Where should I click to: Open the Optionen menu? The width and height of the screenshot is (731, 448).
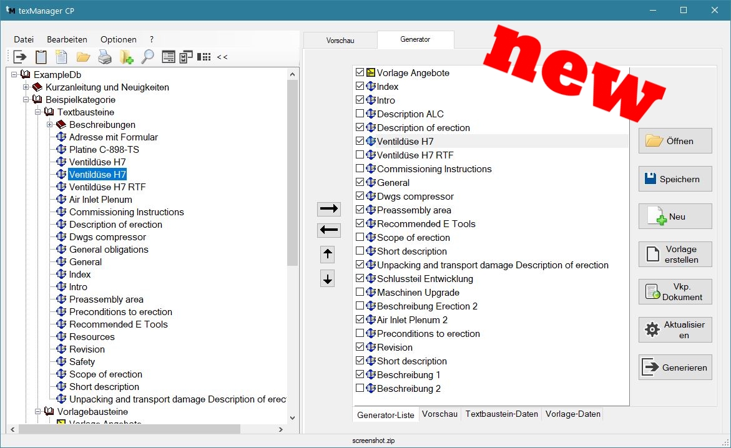click(118, 39)
